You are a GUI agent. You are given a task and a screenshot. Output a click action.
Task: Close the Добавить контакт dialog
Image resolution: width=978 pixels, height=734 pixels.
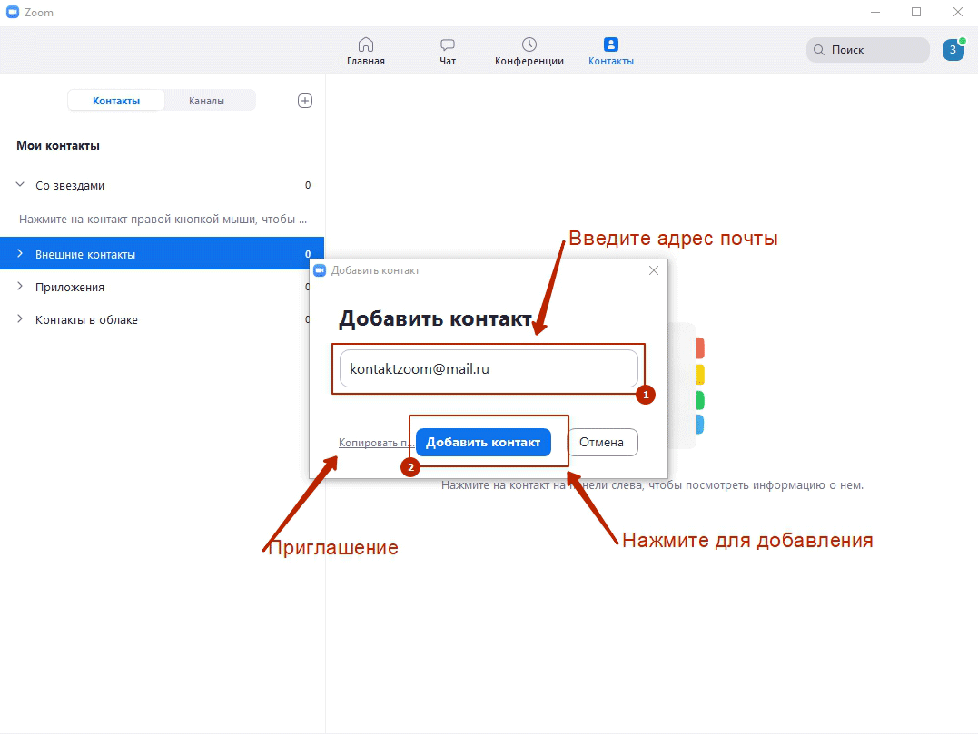point(654,270)
